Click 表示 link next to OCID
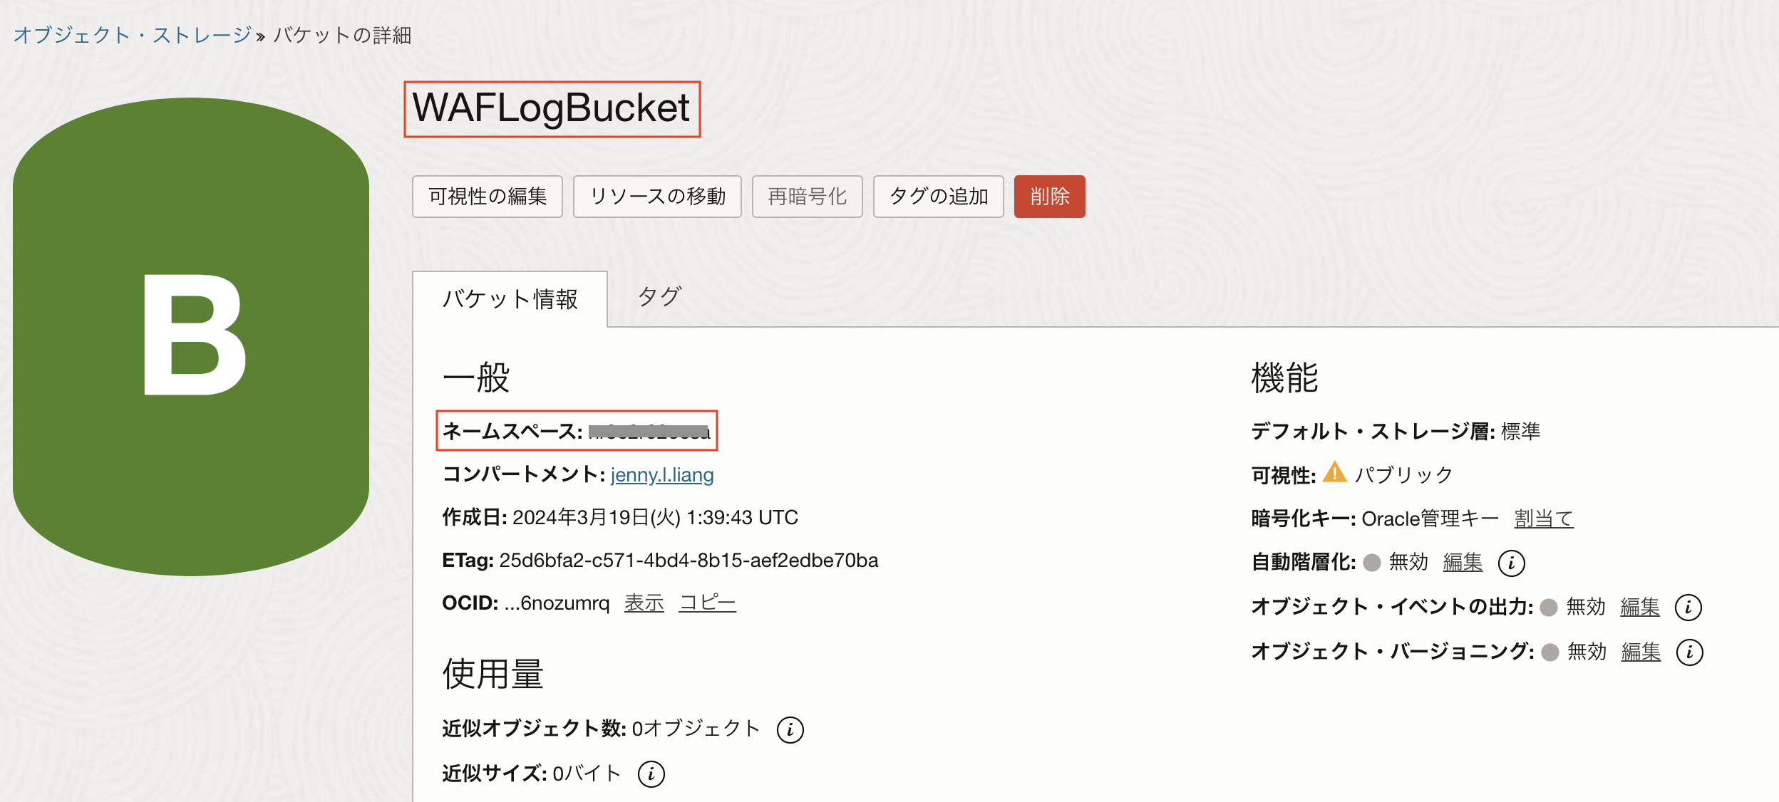This screenshot has height=802, width=1779. point(644,603)
